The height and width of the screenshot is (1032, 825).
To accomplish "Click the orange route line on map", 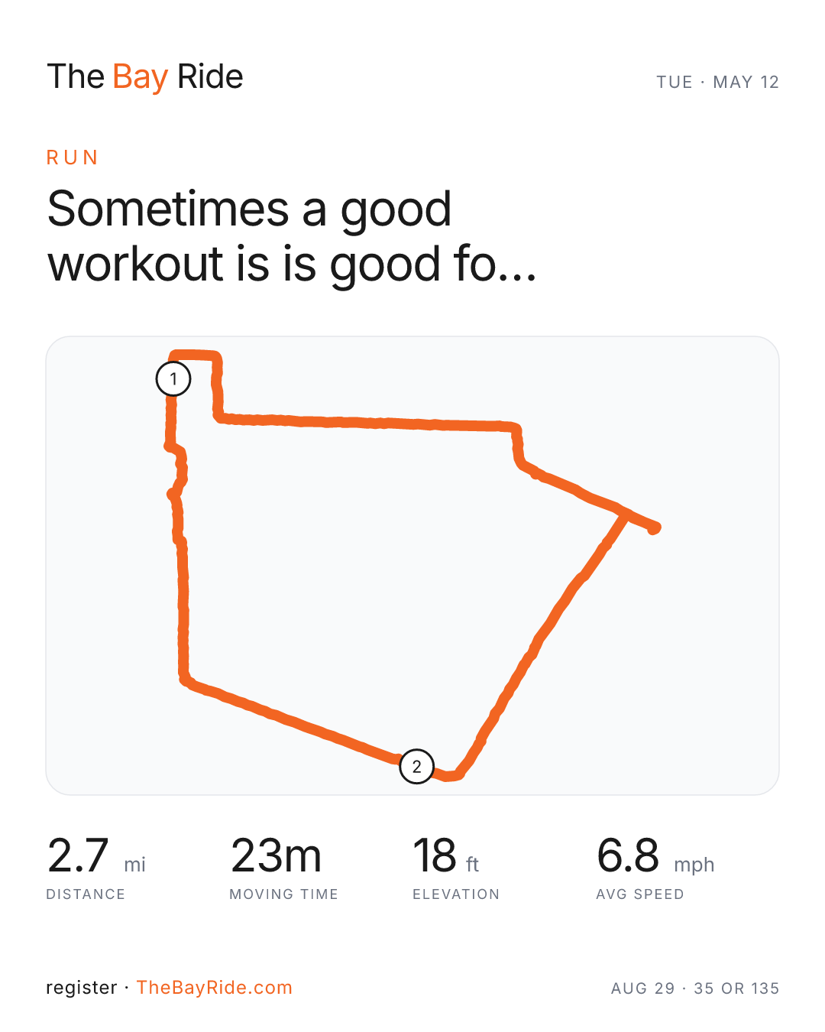I will tap(367, 423).
